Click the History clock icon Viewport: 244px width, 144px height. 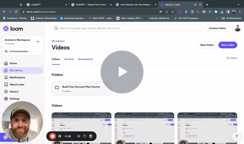coord(6,92)
